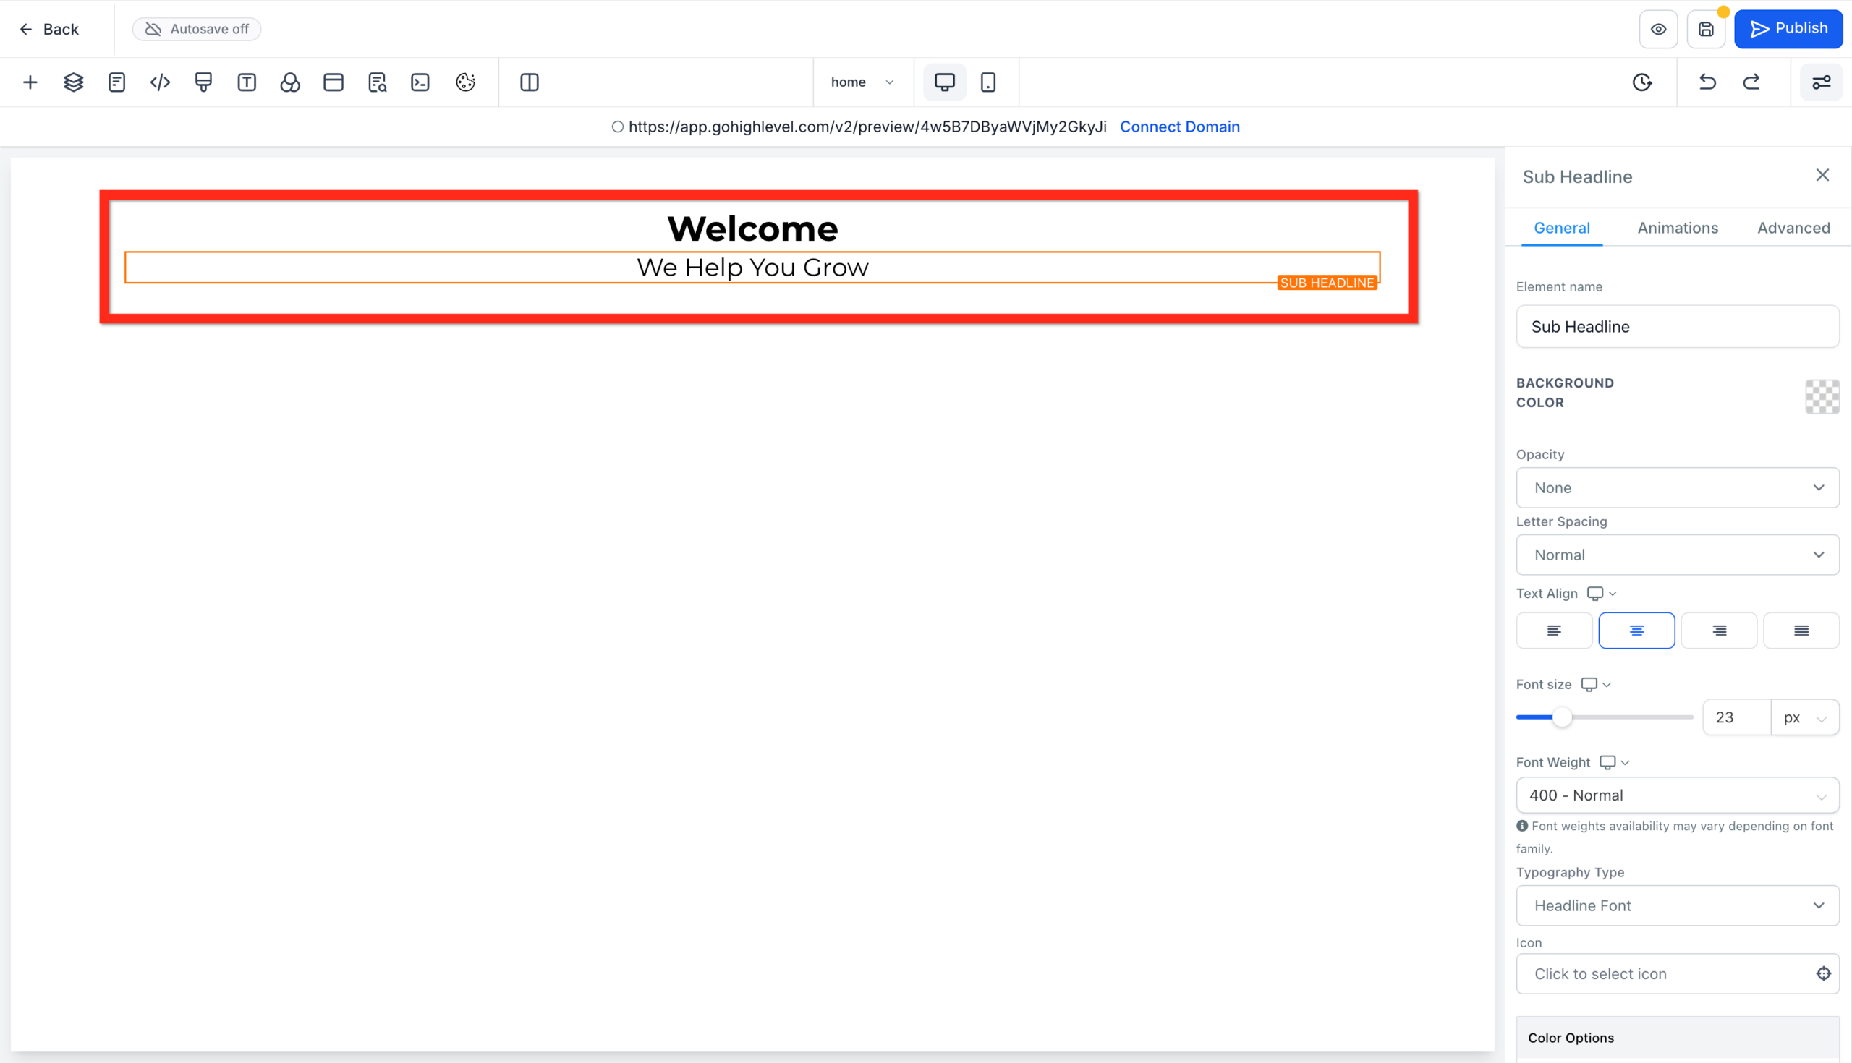
Task: Switch to the Animations tab
Action: pos(1678,228)
